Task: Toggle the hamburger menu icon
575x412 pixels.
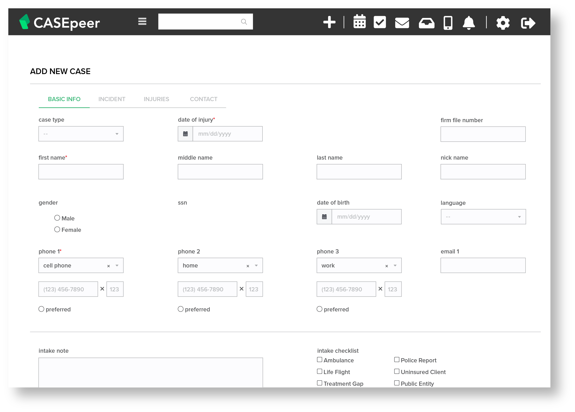Action: pyautogui.click(x=142, y=22)
